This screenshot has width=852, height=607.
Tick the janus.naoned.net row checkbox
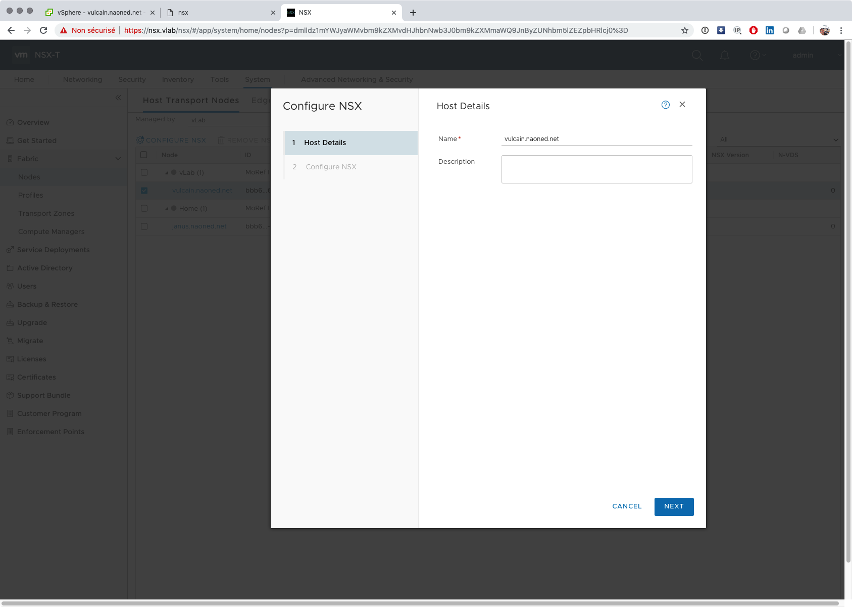tap(144, 226)
